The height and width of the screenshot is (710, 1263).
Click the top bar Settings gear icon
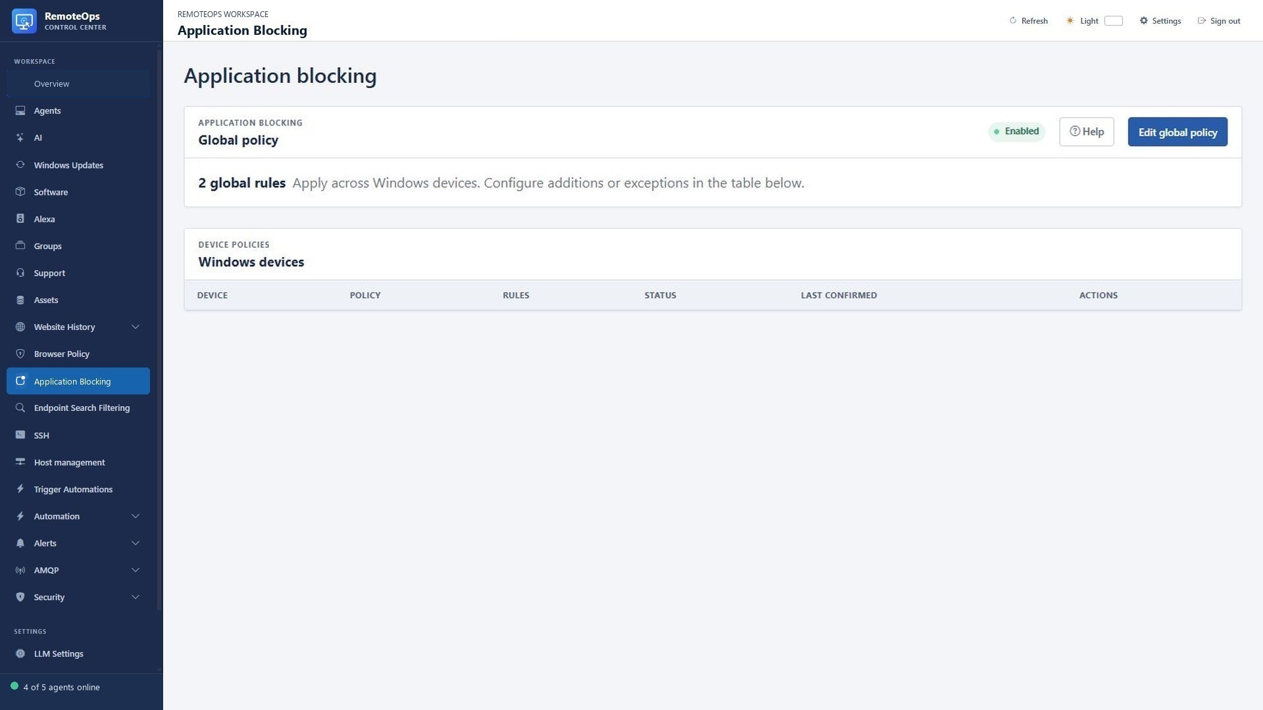(x=1144, y=21)
